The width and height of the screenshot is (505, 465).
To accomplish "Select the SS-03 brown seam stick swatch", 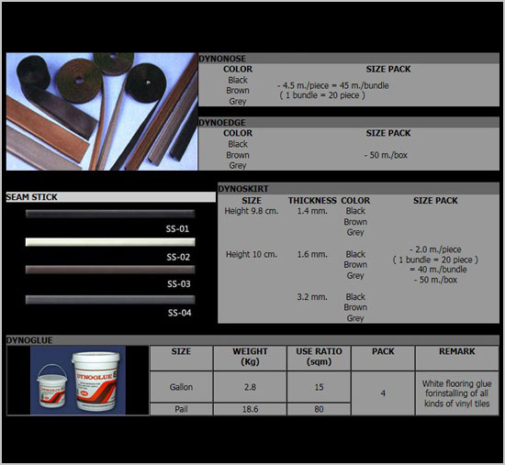I will pyautogui.click(x=110, y=270).
